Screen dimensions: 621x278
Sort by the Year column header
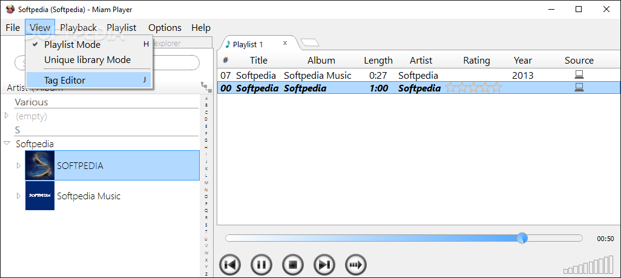(523, 61)
